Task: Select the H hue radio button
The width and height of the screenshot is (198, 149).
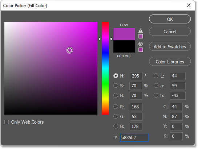Action: pyautogui.click(x=116, y=76)
